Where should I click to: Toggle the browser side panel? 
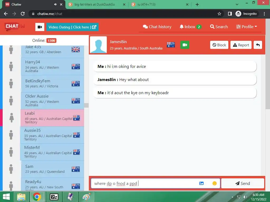pyautogui.click(x=230, y=14)
